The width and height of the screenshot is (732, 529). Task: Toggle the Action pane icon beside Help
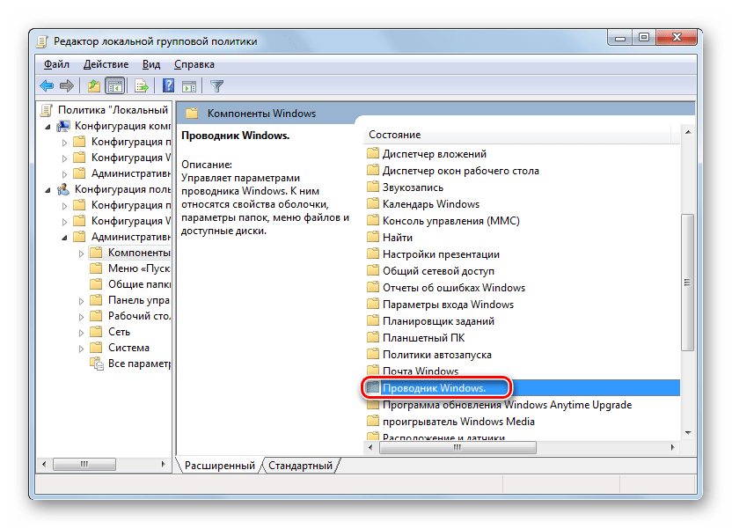coord(188,85)
